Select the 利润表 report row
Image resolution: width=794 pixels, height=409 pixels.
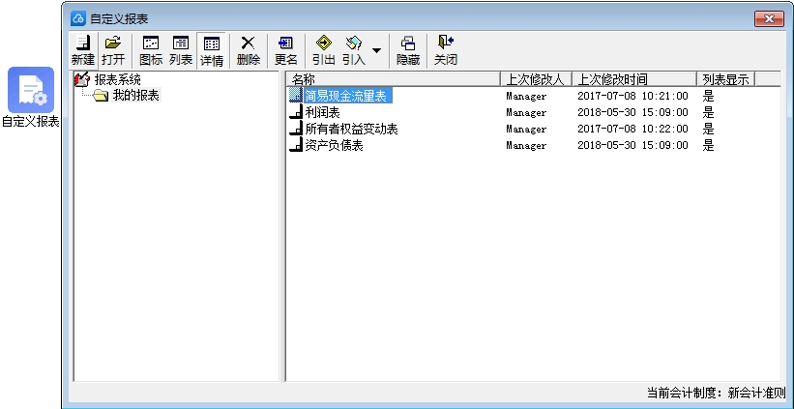[533, 112]
